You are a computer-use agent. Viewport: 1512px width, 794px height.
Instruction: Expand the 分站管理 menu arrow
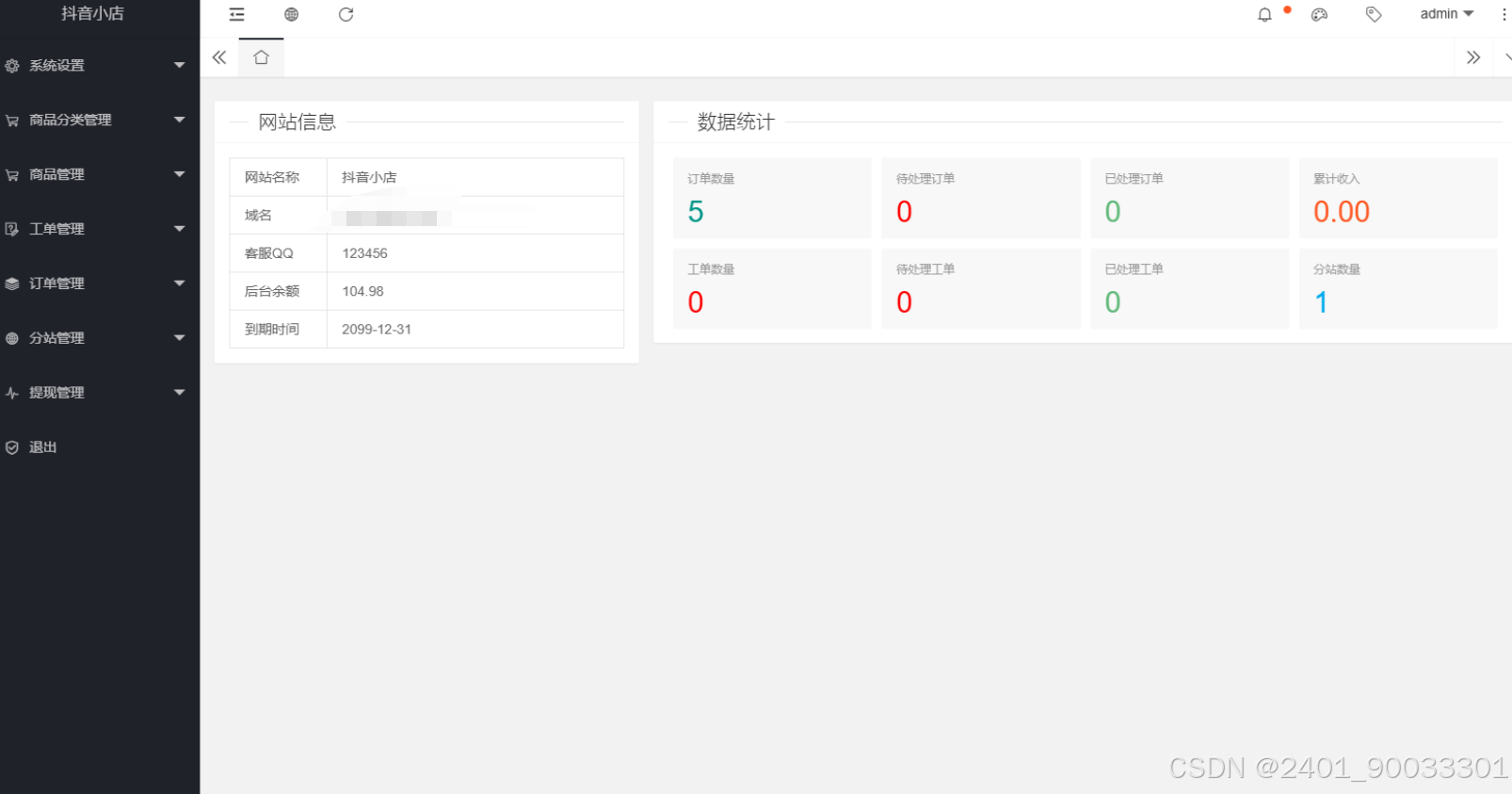click(x=179, y=338)
